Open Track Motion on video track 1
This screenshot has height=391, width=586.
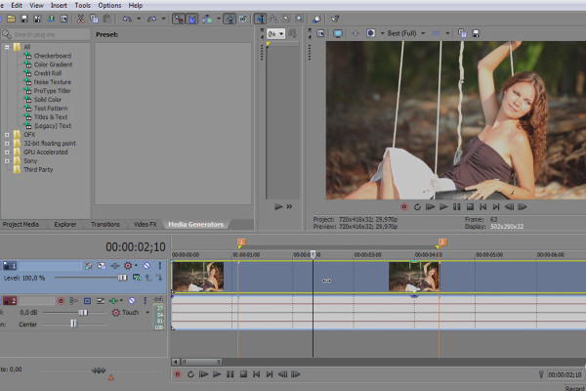(x=102, y=266)
